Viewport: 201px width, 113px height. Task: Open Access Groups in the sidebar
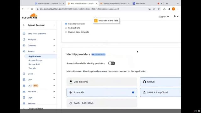(x=35, y=60)
